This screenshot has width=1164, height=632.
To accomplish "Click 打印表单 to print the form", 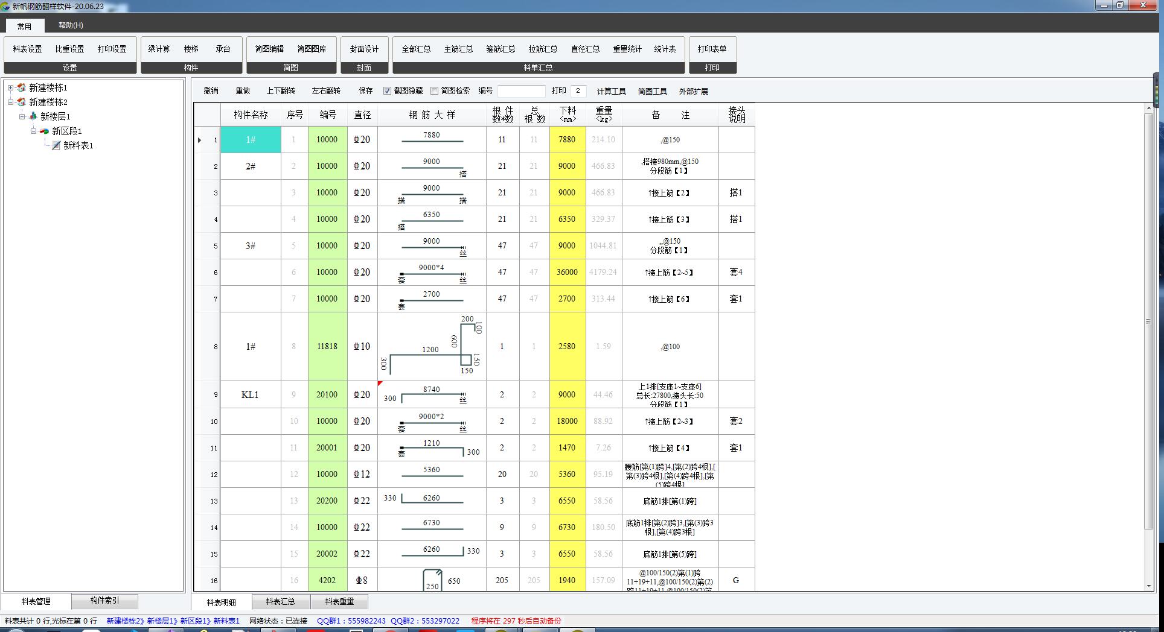I will pos(712,49).
